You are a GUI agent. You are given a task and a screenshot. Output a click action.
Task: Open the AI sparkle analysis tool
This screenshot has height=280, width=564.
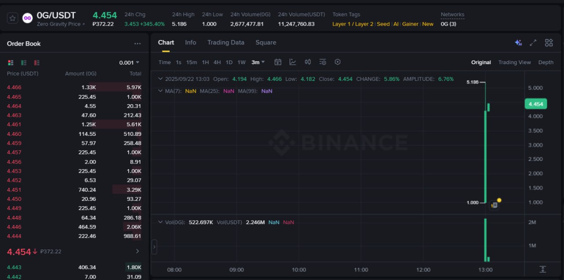[518, 43]
